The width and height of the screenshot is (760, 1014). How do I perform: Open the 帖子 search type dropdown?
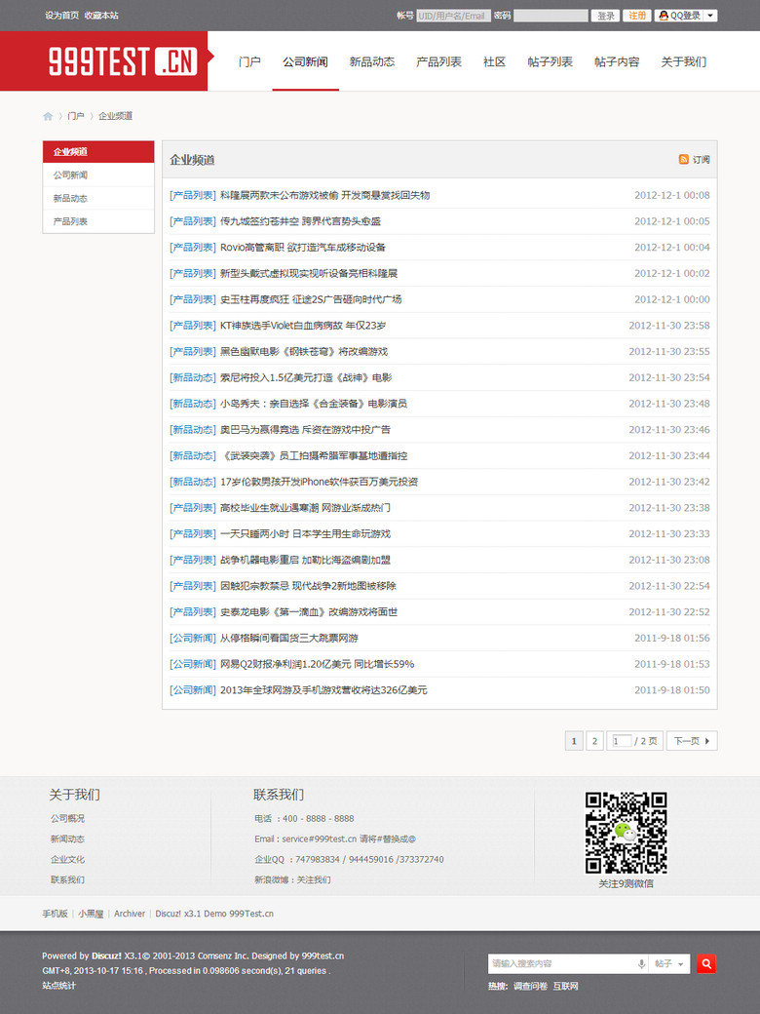click(x=669, y=963)
